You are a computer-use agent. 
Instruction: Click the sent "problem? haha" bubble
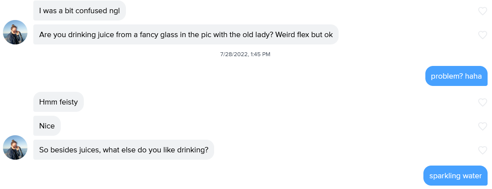(x=456, y=76)
